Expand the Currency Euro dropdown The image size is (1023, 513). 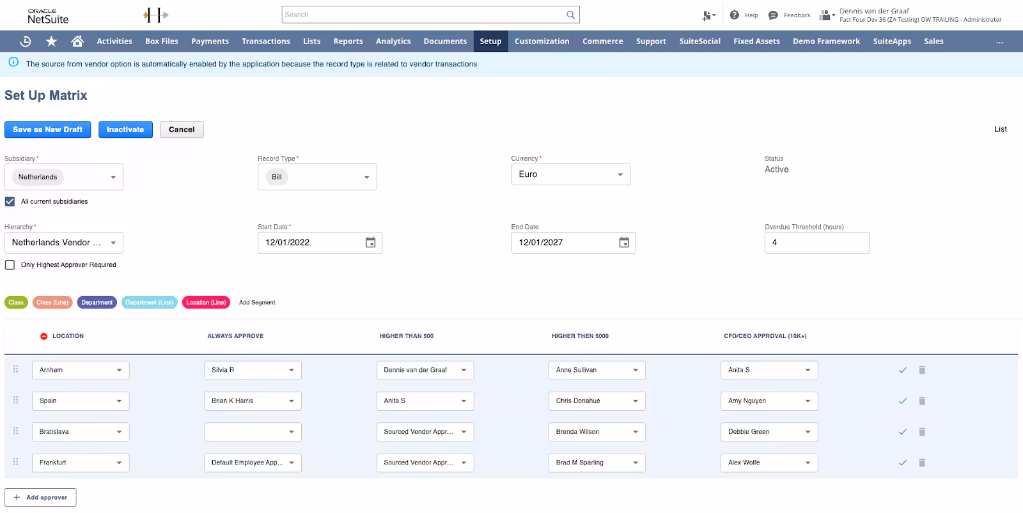point(570,174)
